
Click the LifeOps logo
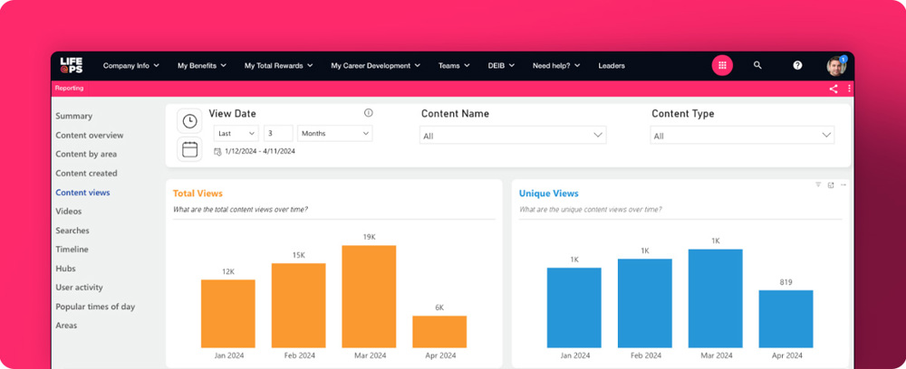72,65
